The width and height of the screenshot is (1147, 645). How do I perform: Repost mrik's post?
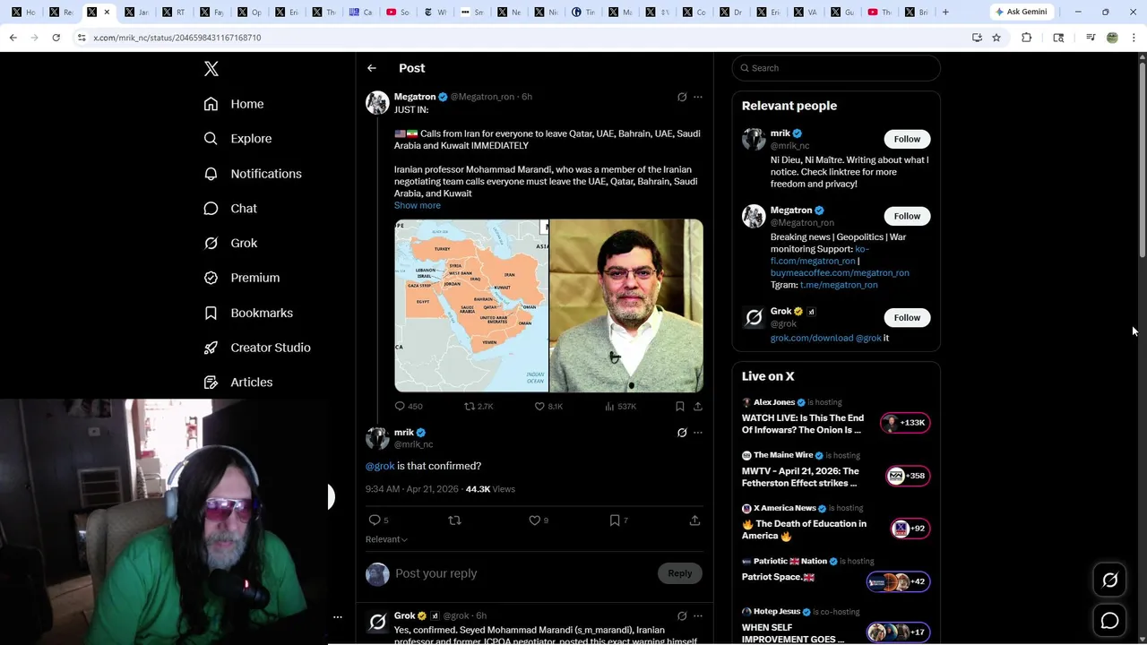coord(454,520)
